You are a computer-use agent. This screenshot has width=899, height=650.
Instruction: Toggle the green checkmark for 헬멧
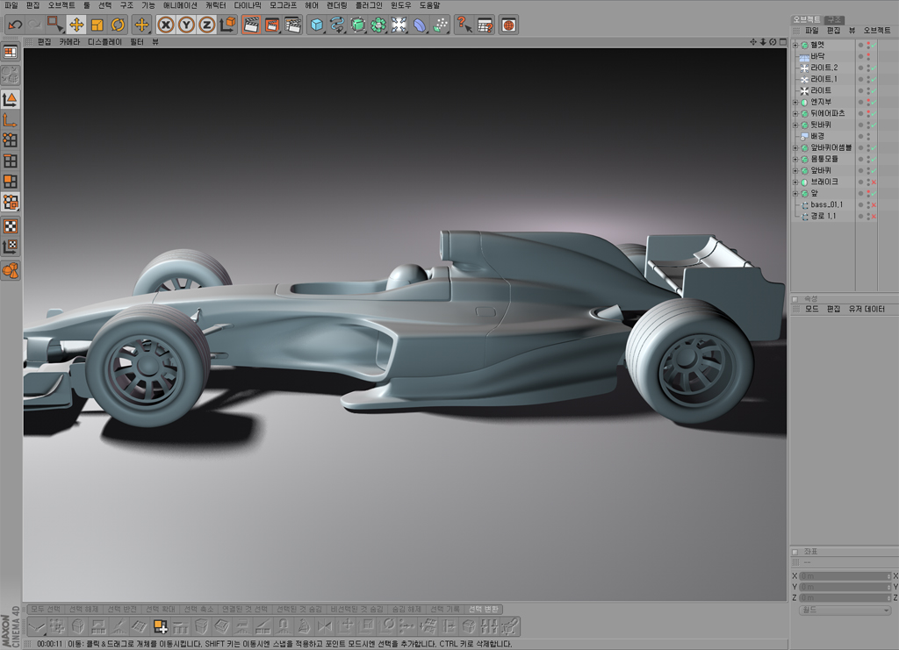[874, 45]
